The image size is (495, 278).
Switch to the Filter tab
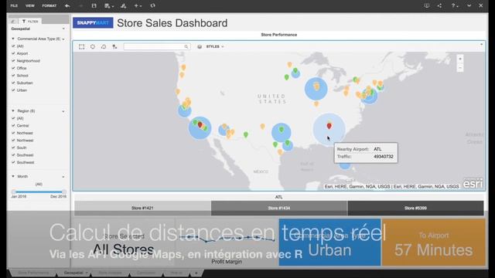[30, 21]
